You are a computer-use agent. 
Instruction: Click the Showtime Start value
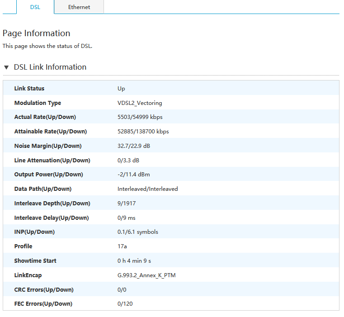pos(134,261)
